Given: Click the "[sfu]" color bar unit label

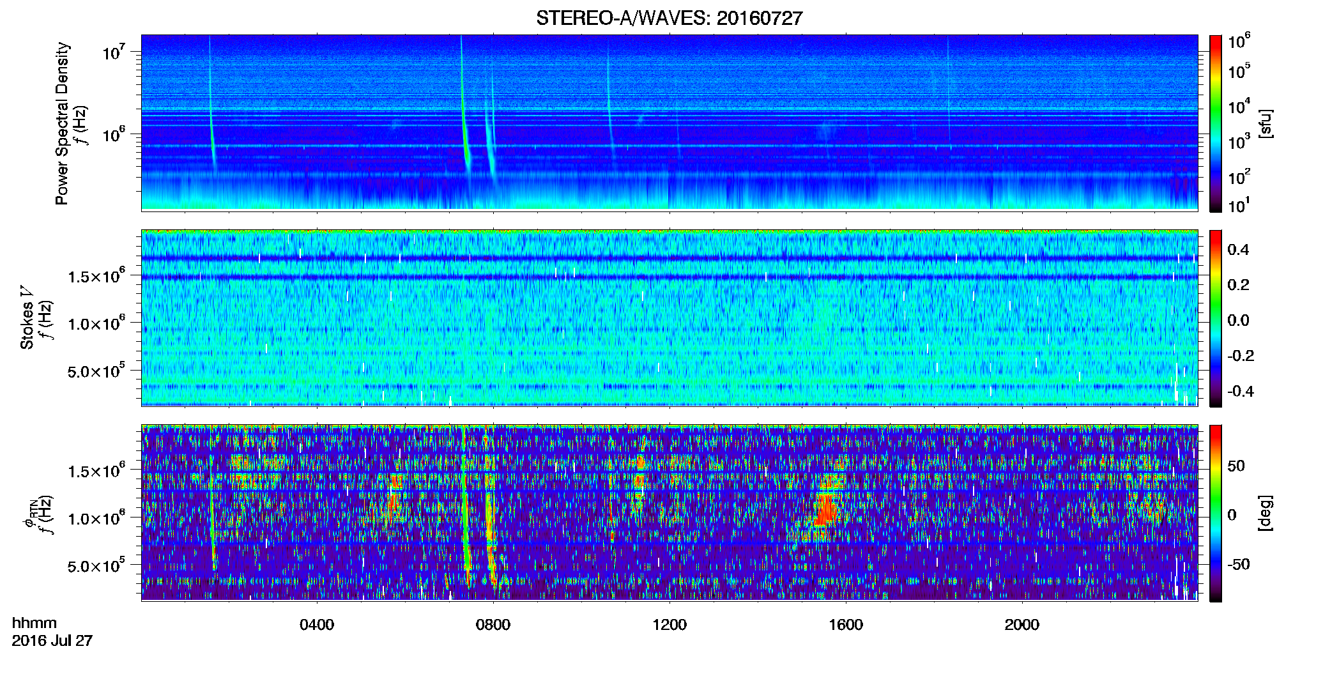Looking at the screenshot, I should 1266,123.
